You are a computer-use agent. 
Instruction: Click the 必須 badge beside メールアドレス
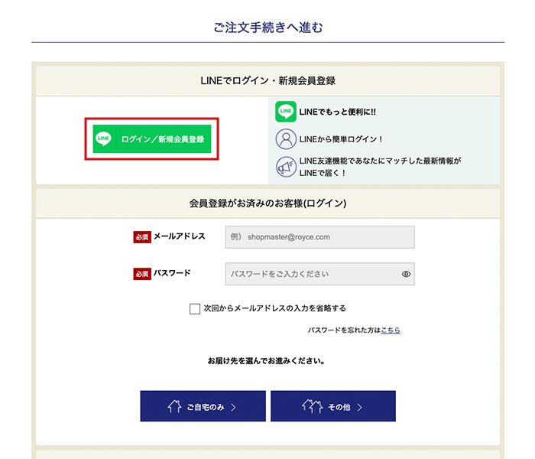142,236
